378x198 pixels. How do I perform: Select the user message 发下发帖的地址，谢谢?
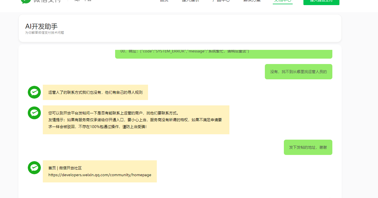tap(308, 147)
